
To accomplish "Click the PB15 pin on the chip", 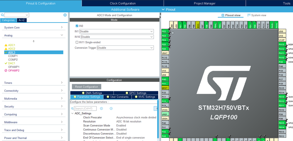I will tap(282, 123).
